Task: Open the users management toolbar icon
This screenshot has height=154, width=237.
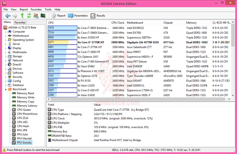Action: coord(36,15)
